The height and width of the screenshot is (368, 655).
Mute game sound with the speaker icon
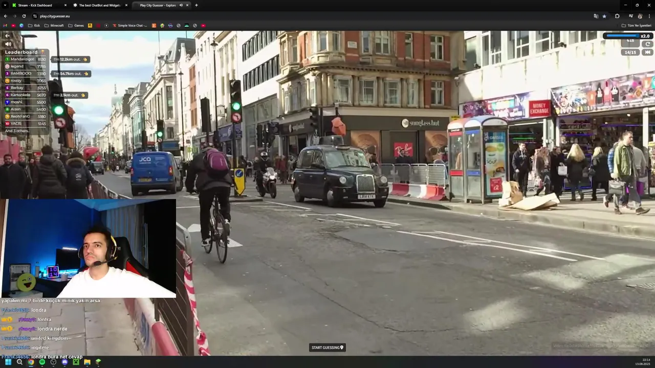tap(8, 44)
